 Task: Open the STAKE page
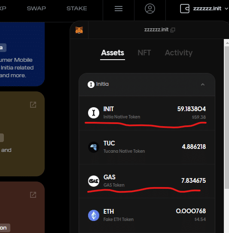click(77, 9)
